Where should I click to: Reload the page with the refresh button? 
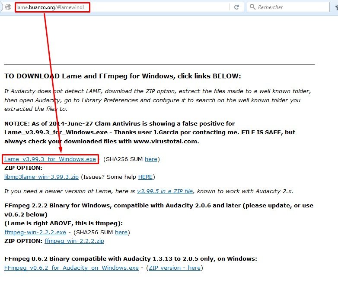[236, 7]
